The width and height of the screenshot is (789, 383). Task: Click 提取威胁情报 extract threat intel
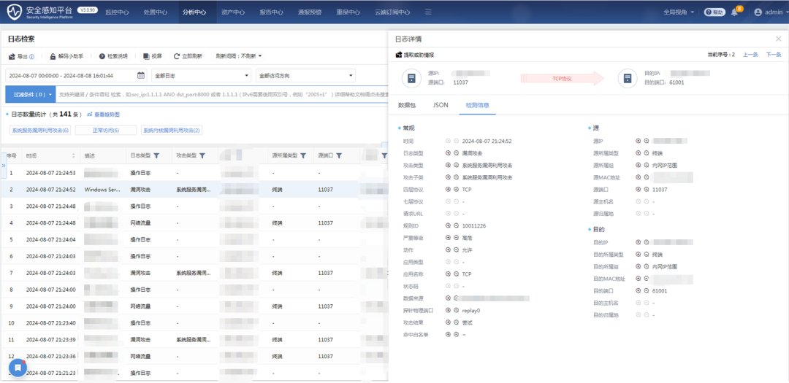tap(415, 55)
